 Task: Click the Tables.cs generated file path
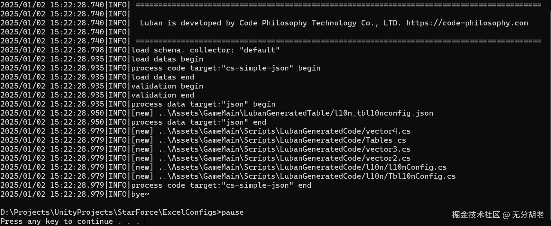pyautogui.click(x=282, y=140)
